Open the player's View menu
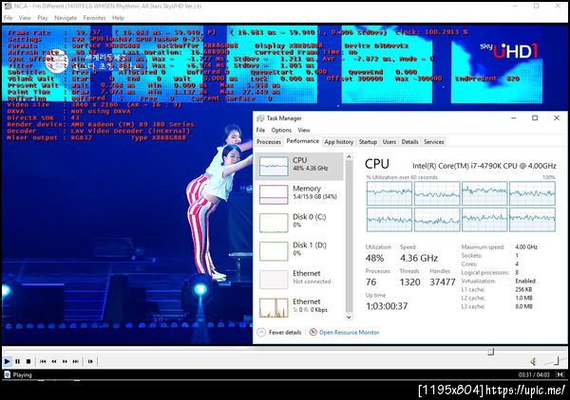Viewport: 570px width, 400px height. [x=25, y=18]
